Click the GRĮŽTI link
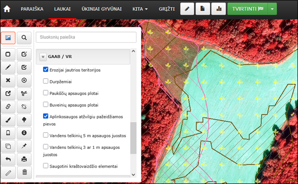298x184 pixels. [167, 9]
